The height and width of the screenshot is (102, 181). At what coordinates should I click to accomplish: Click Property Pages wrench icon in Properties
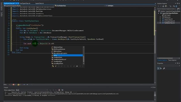coord(164,69)
